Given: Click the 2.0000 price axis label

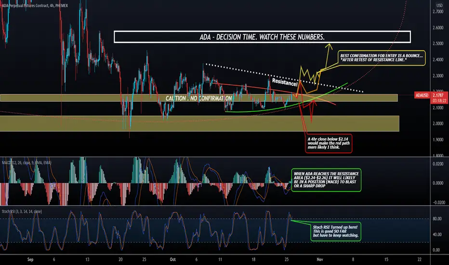Looking at the screenshot, I should (438, 124).
